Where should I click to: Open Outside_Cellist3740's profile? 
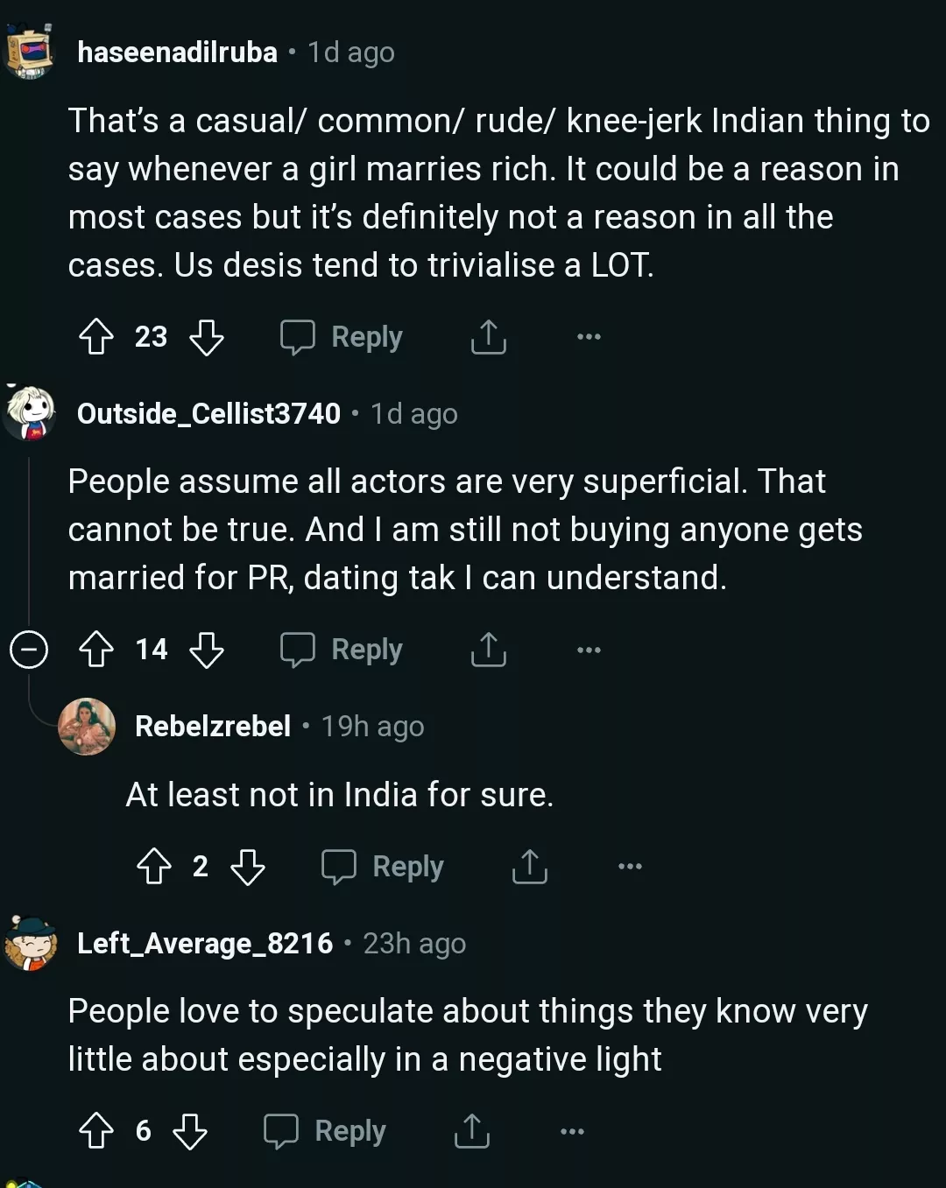208,413
